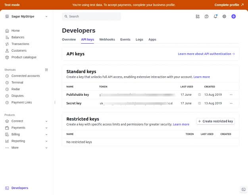Click info icon in Publishable key row
This screenshot has width=248, height=195.
coord(200,95)
